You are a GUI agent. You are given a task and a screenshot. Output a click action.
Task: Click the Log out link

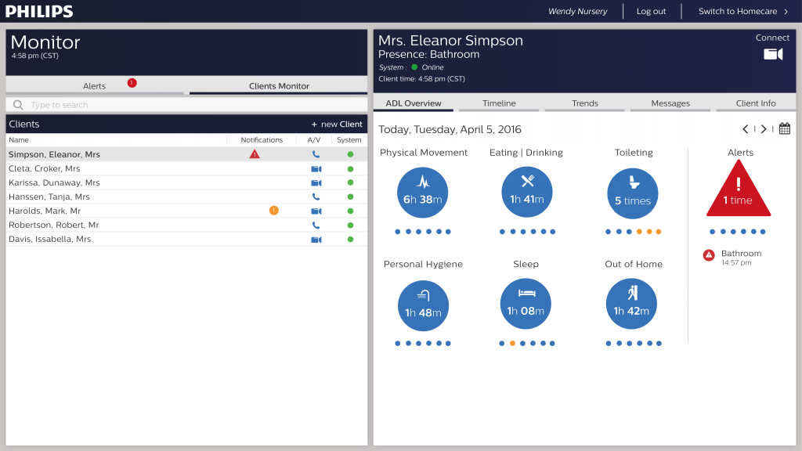click(x=651, y=12)
